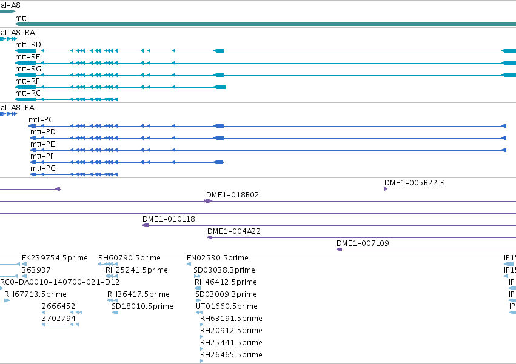Select the al-A8-RA transcript label
516x364 pixels.
[18, 33]
